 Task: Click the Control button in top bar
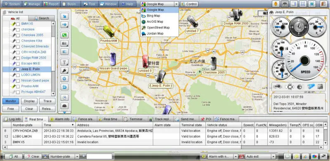pyautogui.click(x=189, y=4)
